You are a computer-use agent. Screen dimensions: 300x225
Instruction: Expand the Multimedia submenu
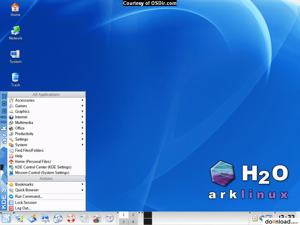(46, 123)
